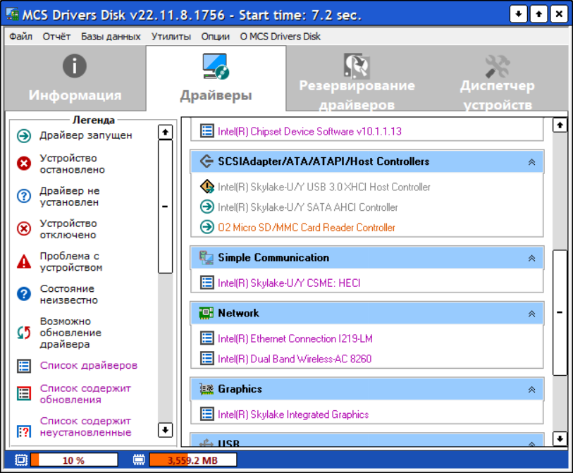Click the USB 3.0 XHCI Host Controller warning icon
Viewport: 573px width, 473px height.
tap(207, 187)
